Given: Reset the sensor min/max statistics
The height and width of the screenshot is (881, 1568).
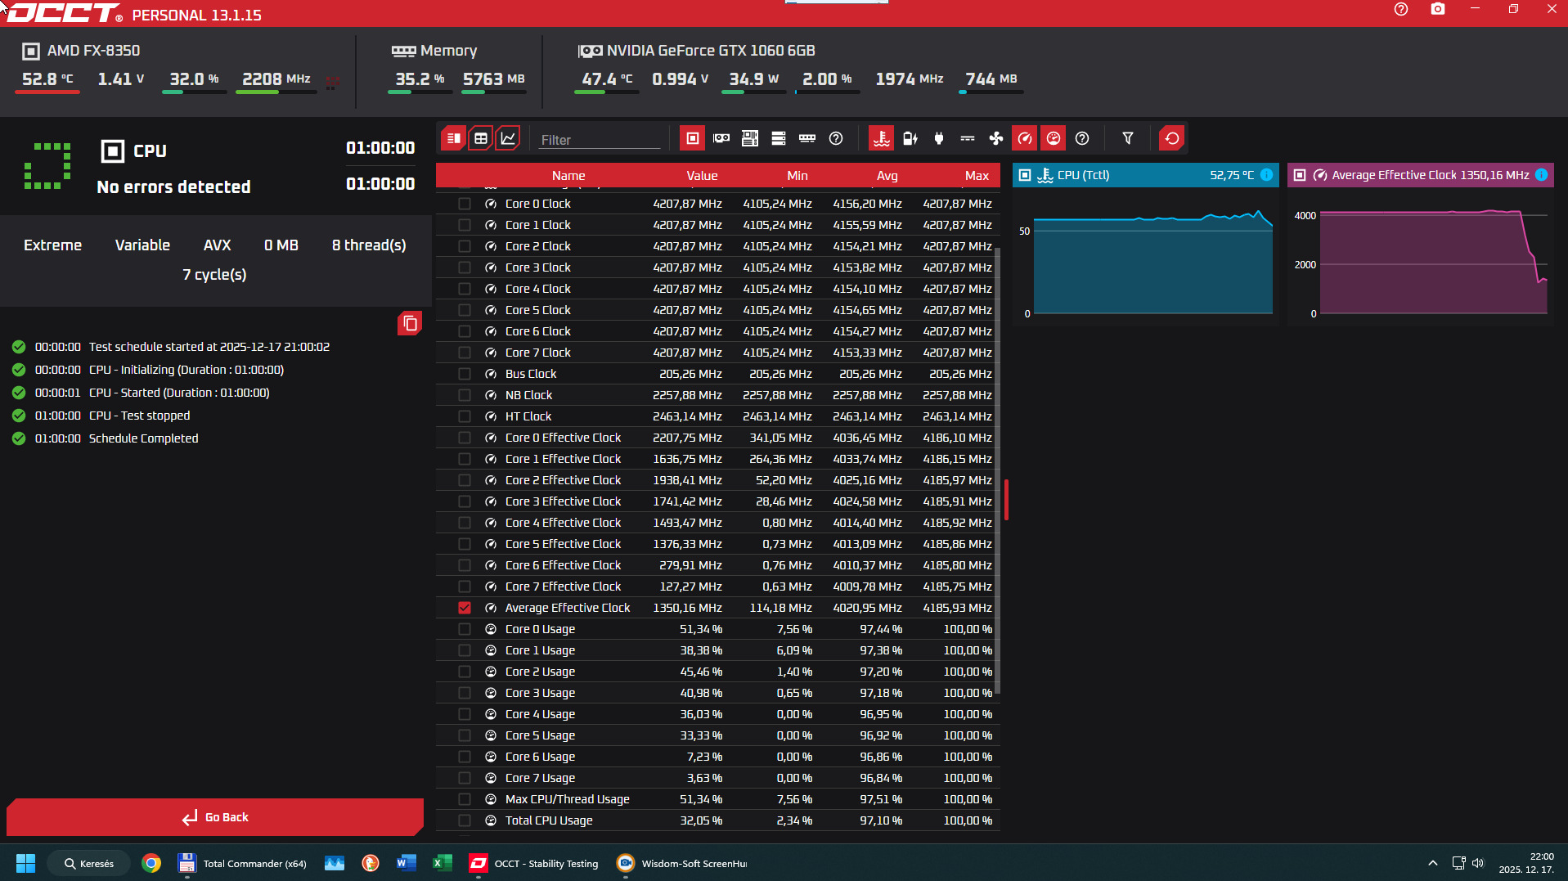Looking at the screenshot, I should click(1172, 138).
